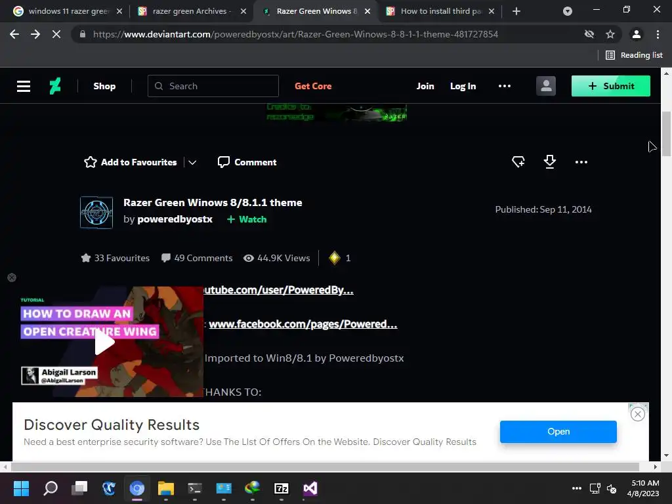The width and height of the screenshot is (672, 504).
Task: Open Task View on taskbar
Action: [79, 488]
